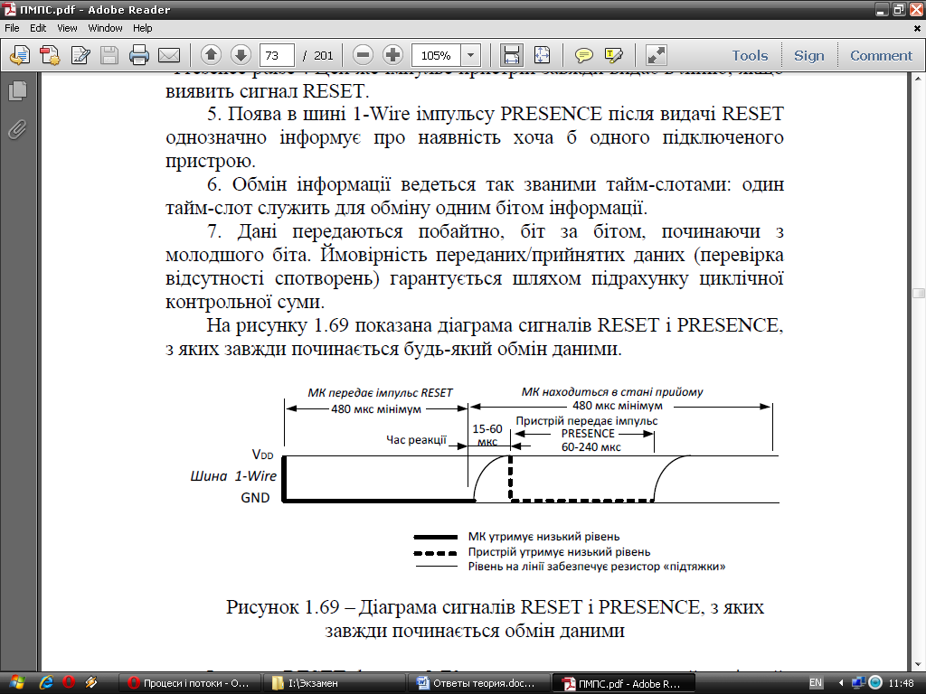Viewport: 926px width, 694px height.
Task: Click the vertical scrollbar thumb
Action: point(919,294)
